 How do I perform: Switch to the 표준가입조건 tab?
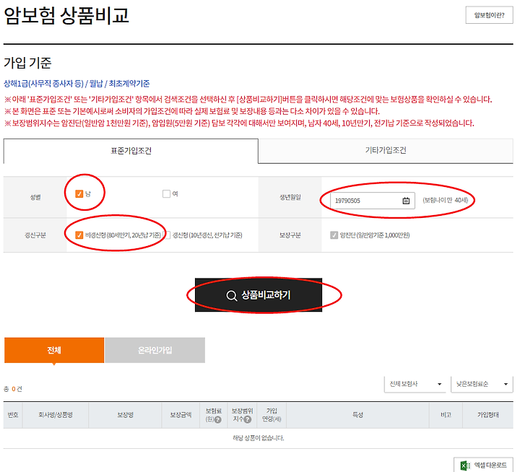[131, 151]
